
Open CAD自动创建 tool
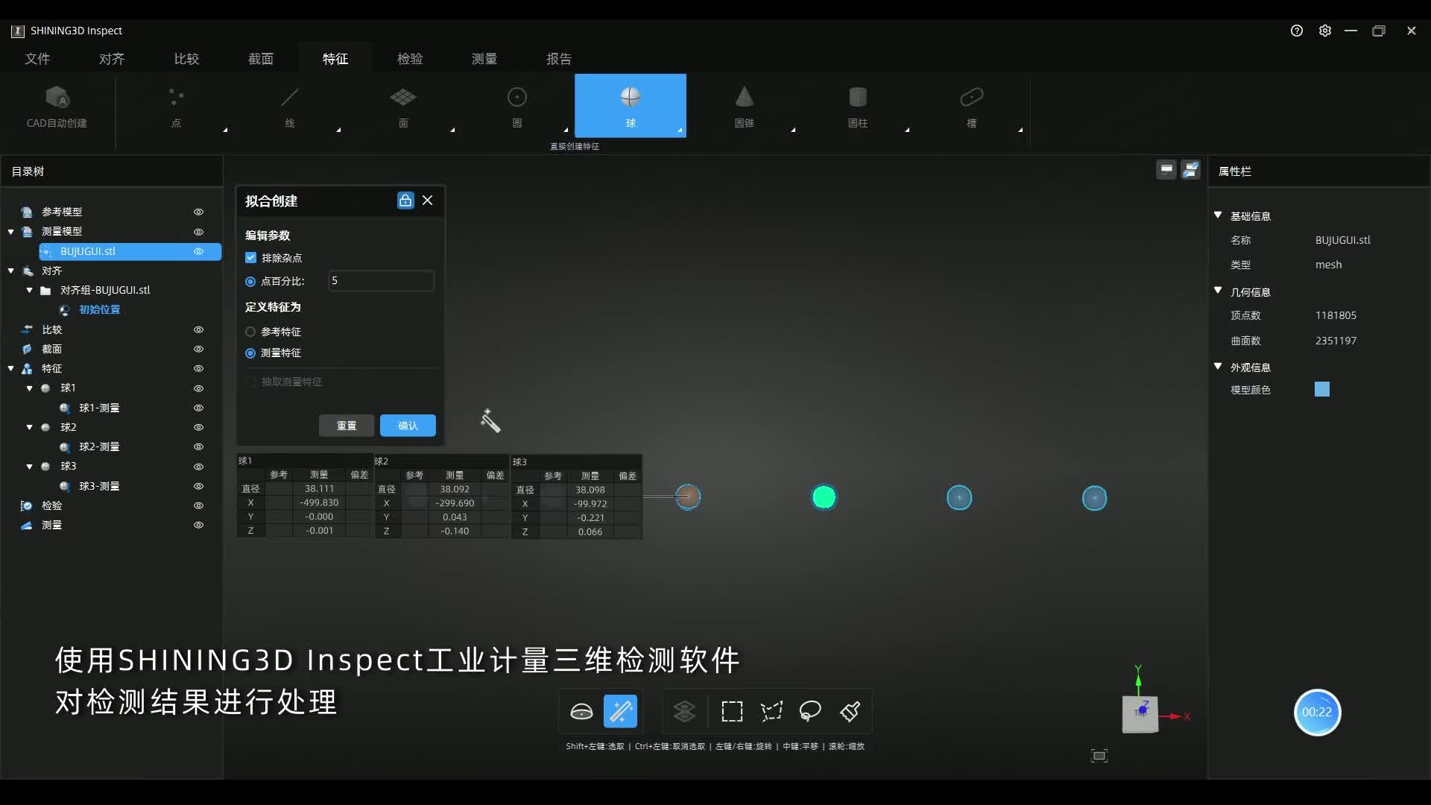coord(57,105)
